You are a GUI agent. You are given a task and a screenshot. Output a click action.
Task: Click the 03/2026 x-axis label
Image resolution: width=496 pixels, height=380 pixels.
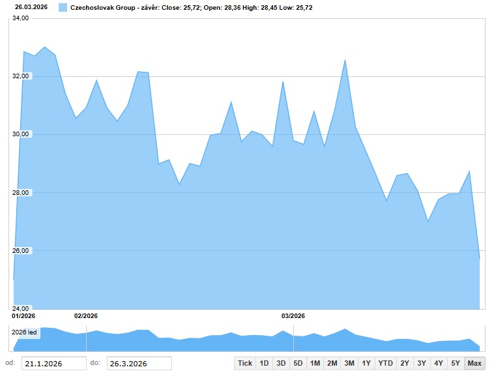(x=293, y=315)
